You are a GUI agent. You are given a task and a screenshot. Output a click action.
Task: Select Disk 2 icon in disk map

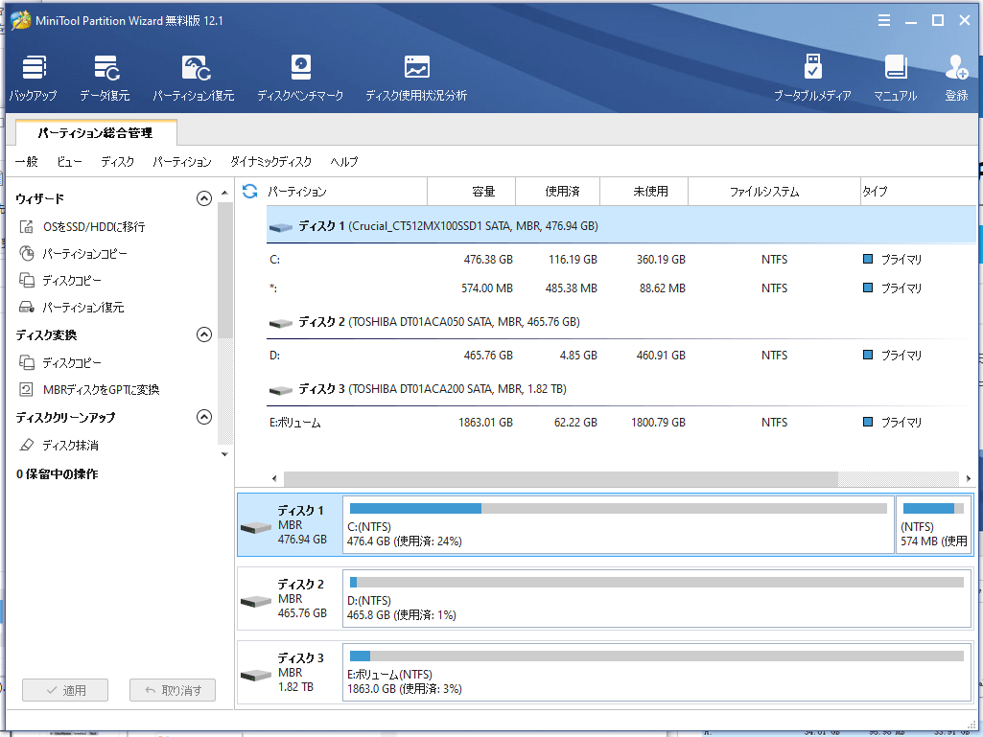coord(256,601)
